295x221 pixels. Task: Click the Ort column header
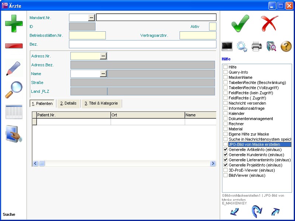pyautogui.click(x=147, y=115)
